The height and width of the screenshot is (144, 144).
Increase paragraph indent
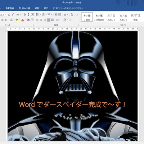(60, 15)
